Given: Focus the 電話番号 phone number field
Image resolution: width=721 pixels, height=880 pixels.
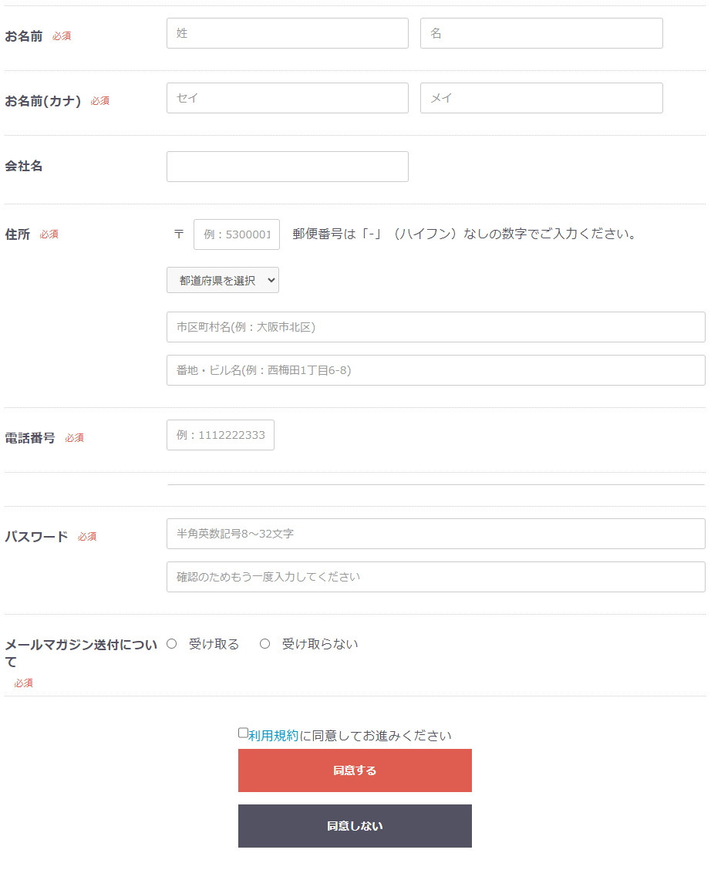Looking at the screenshot, I should coord(221,435).
